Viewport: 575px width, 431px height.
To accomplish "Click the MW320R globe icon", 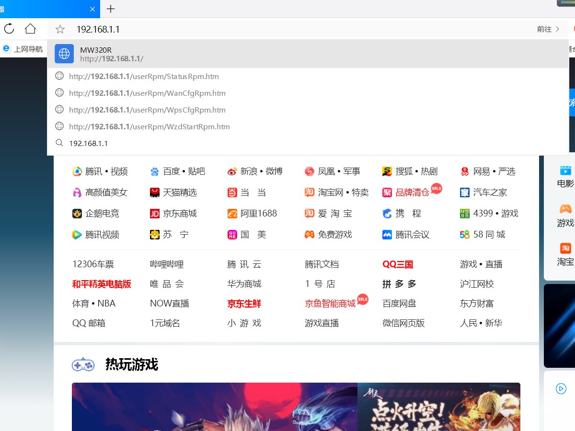I will pyautogui.click(x=64, y=54).
